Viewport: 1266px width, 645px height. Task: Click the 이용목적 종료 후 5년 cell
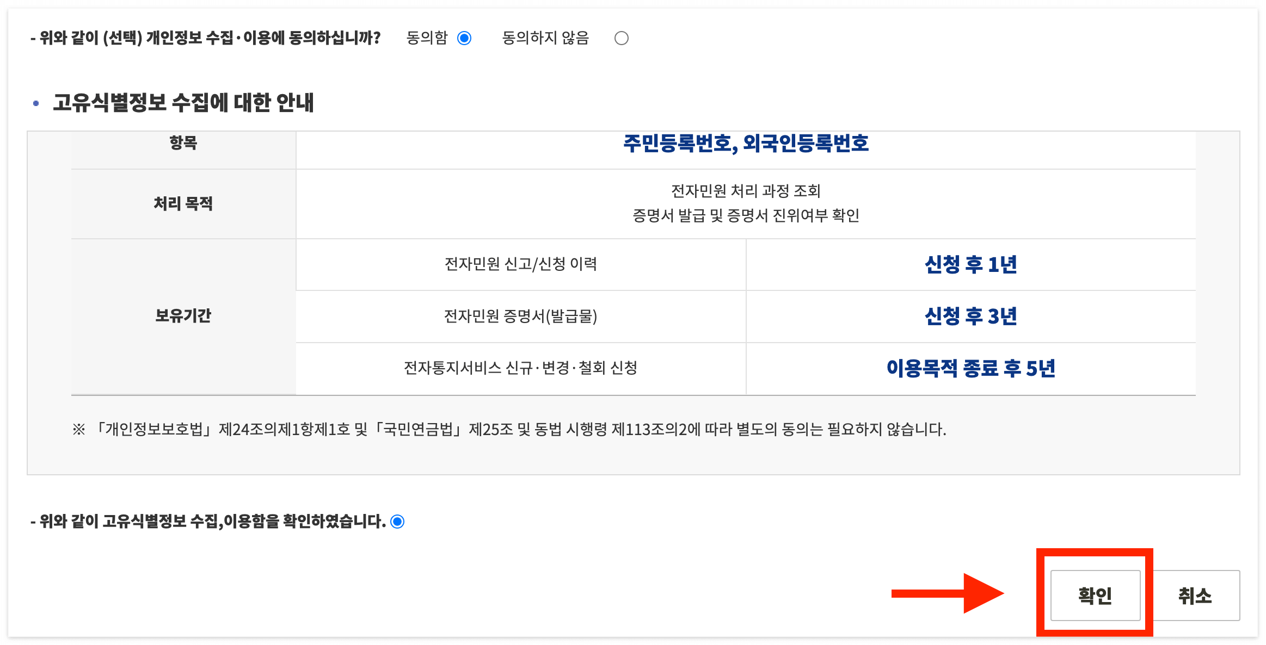point(970,368)
